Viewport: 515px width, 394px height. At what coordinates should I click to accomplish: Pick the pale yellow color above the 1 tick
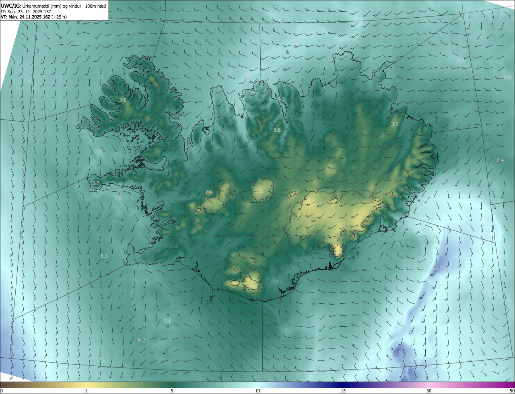86,385
